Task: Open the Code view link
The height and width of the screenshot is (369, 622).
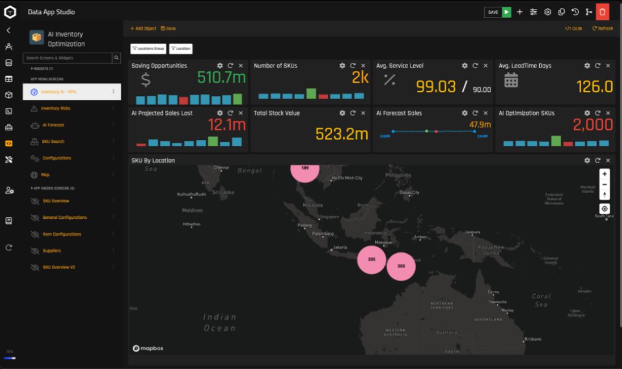Action: pyautogui.click(x=574, y=28)
